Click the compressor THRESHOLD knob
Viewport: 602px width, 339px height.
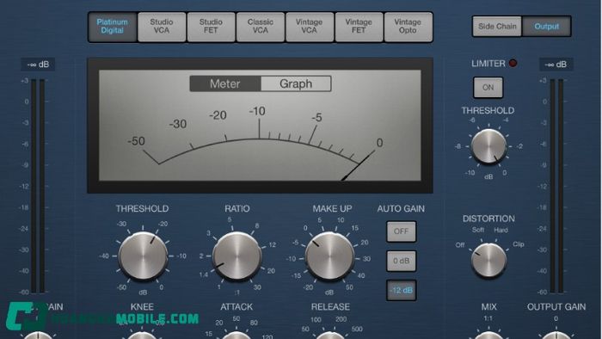[x=143, y=256]
